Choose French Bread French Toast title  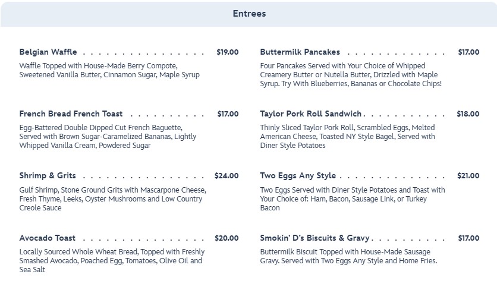(71, 114)
